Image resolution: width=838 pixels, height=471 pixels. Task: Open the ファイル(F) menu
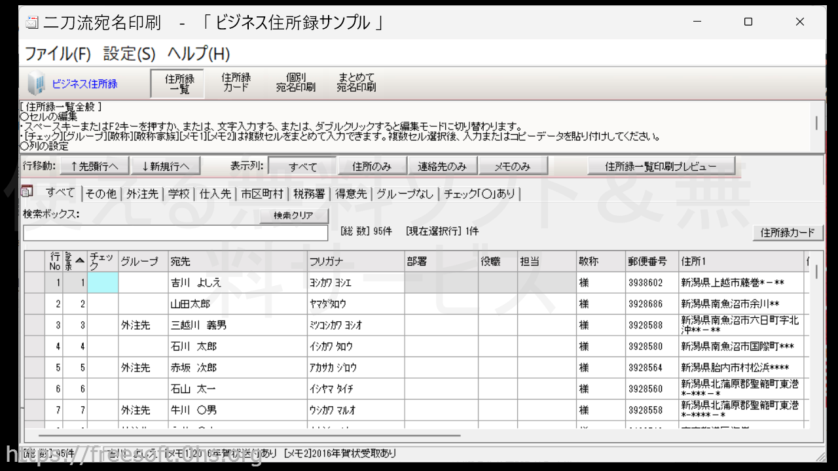[x=58, y=54]
